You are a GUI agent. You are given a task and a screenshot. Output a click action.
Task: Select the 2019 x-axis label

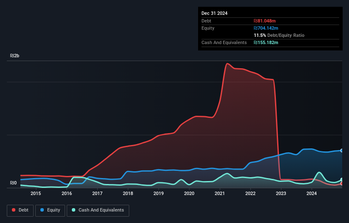pyautogui.click(x=159, y=193)
